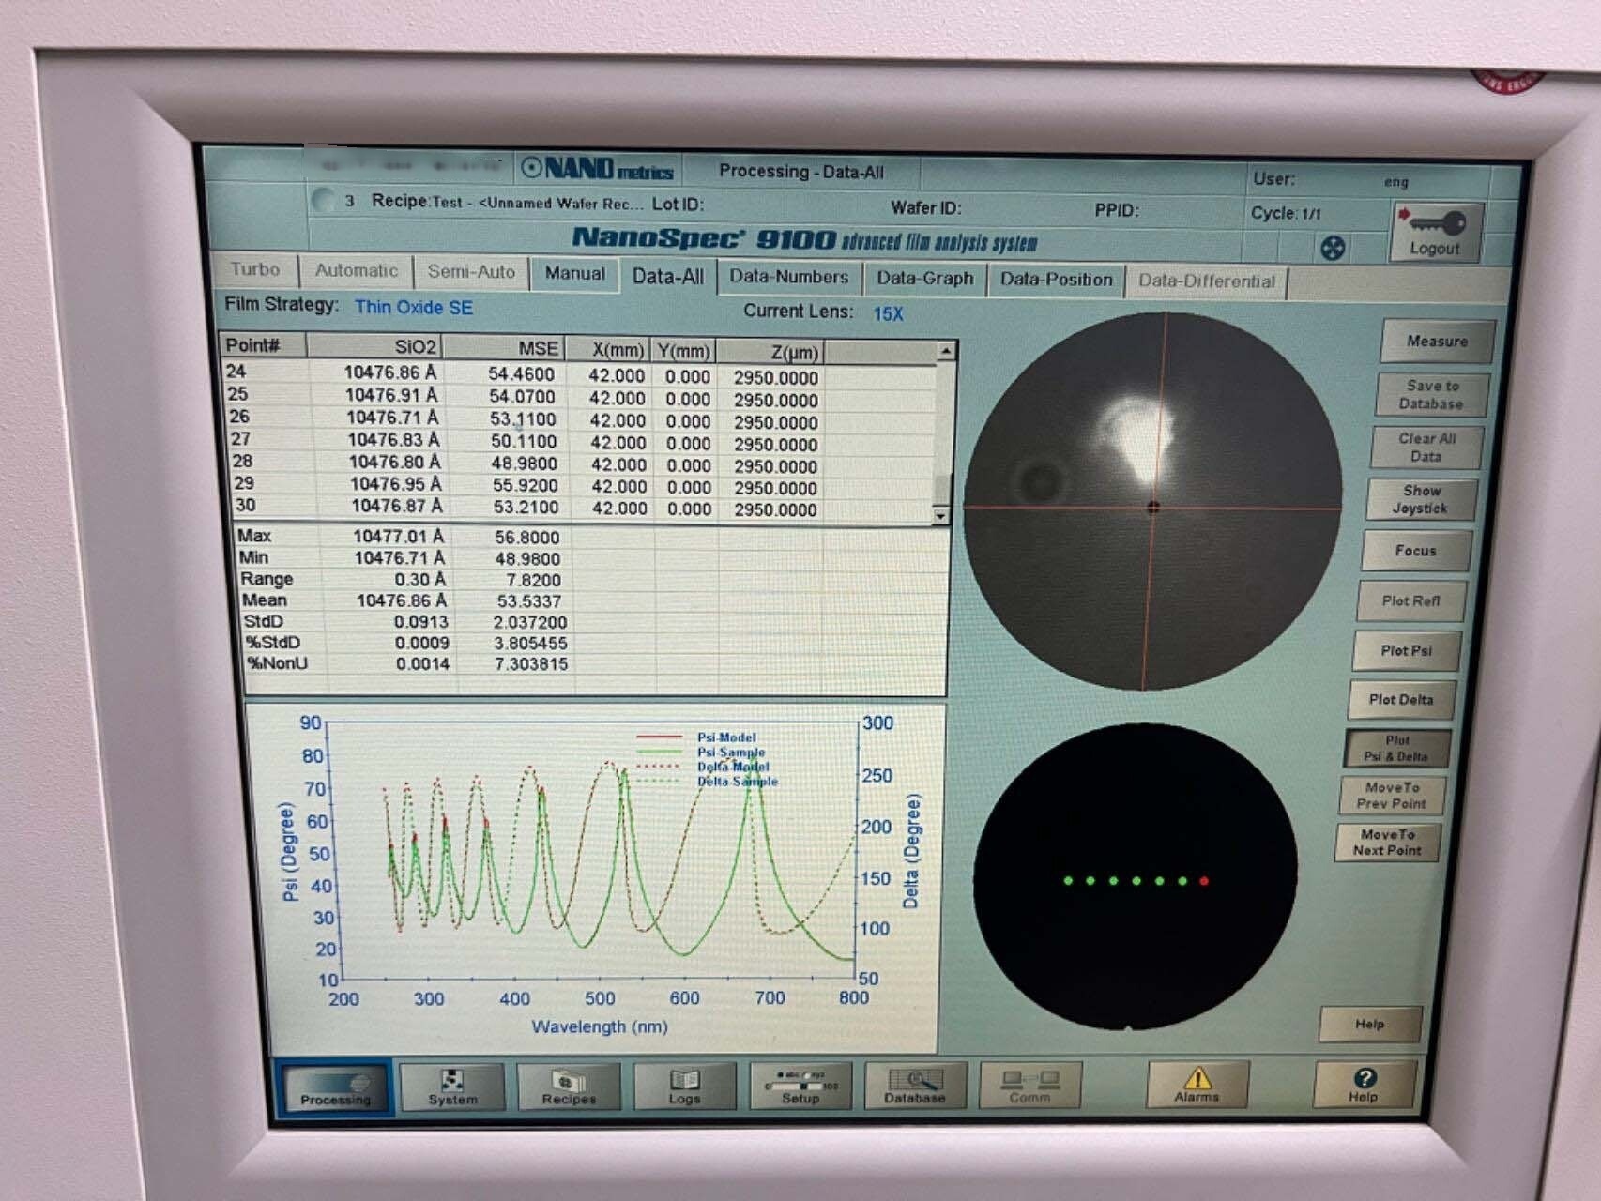
Task: Click the leftmost green point on wafer map
Action: point(1068,880)
